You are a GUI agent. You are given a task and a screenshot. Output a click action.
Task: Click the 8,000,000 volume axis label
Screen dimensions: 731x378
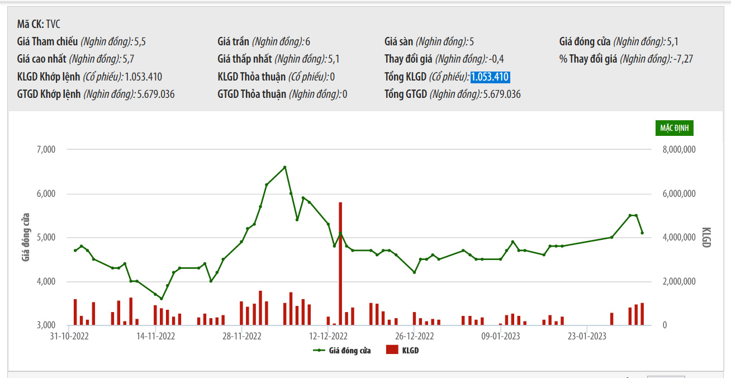677,150
